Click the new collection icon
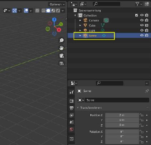Viewport: 151px width, 145px height. click(147, 4)
